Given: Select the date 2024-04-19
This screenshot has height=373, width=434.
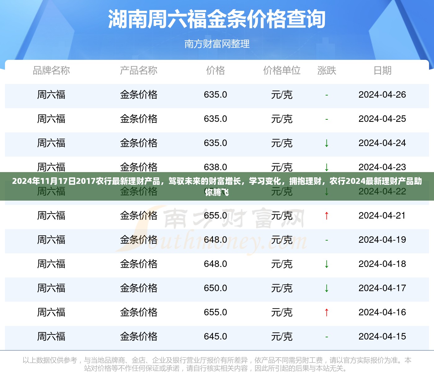Looking at the screenshot, I should pyautogui.click(x=382, y=240).
